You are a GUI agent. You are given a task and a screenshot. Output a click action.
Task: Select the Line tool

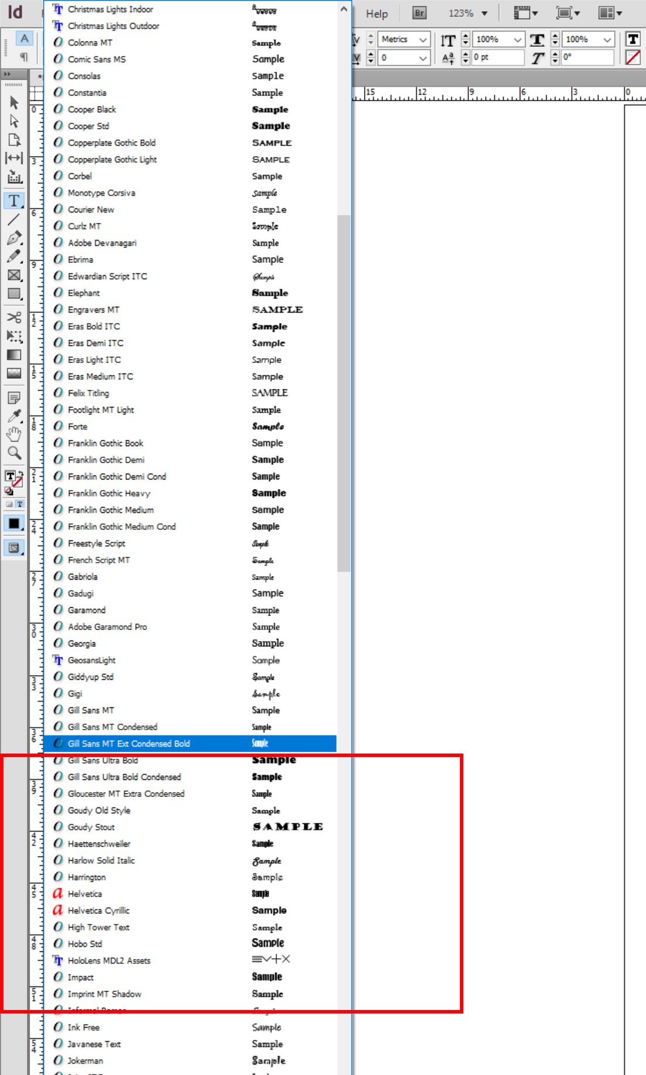[14, 220]
